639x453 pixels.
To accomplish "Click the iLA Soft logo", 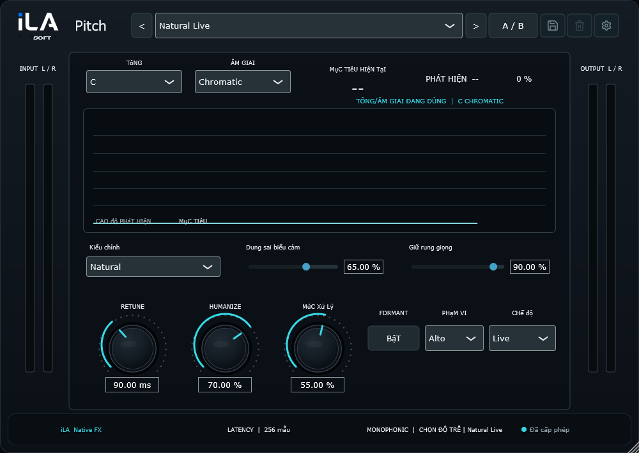I will tap(38, 26).
